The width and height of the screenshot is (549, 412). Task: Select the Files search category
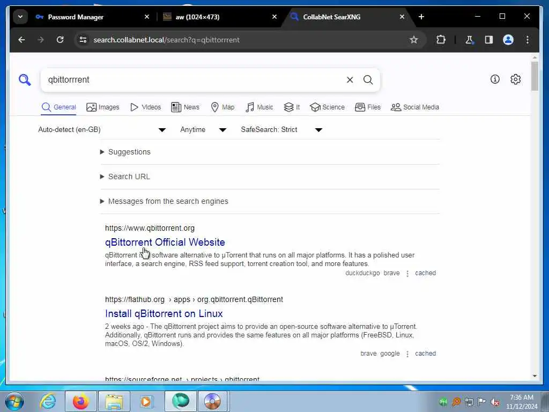coord(368,107)
